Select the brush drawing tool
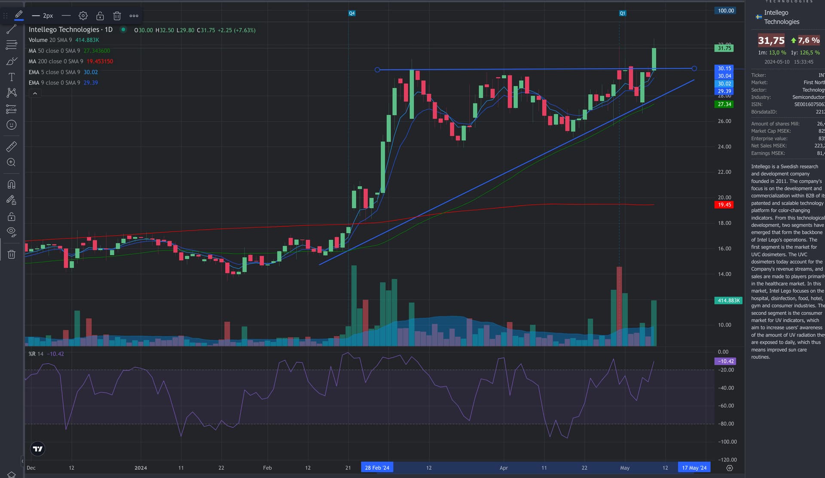This screenshot has width=825, height=478. (12, 61)
